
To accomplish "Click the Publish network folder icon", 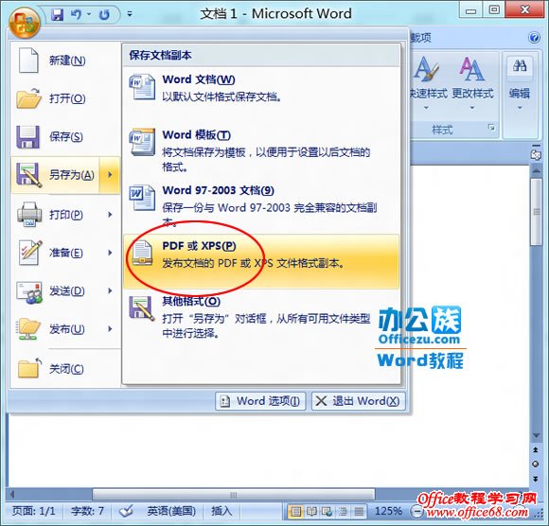I will [x=28, y=329].
